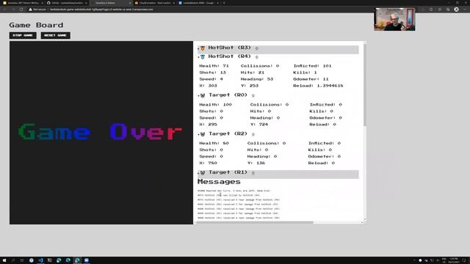
Task: Click HotShot (R4) 'Reload: 1.3944615' value
Action: tap(318, 86)
